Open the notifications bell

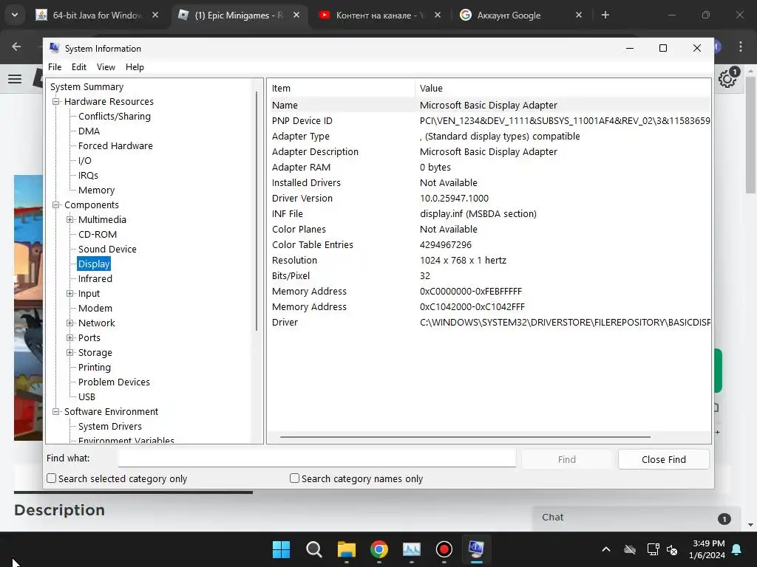point(737,549)
